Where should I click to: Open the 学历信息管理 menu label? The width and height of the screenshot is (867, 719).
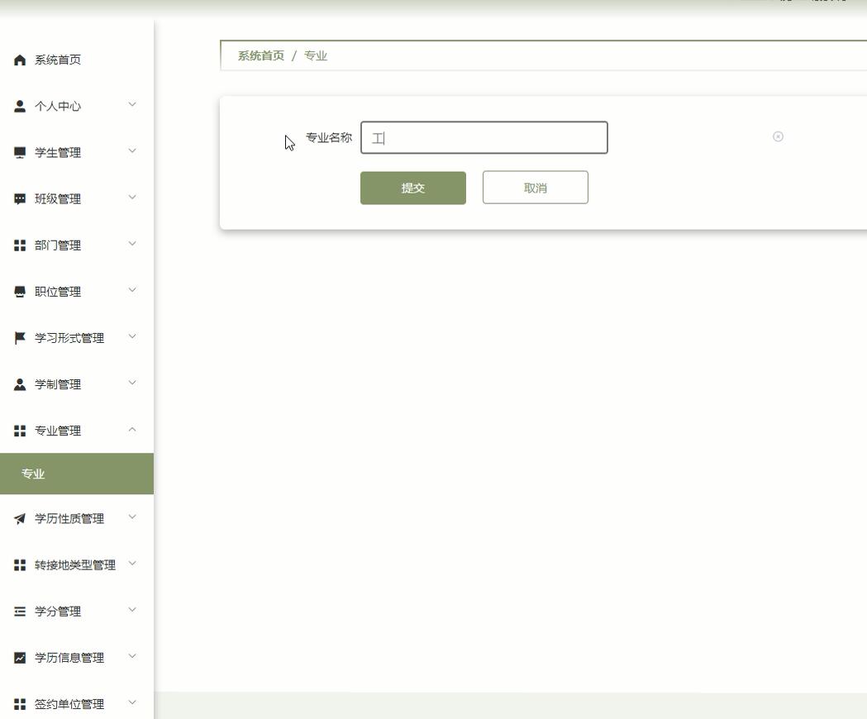[x=69, y=658]
